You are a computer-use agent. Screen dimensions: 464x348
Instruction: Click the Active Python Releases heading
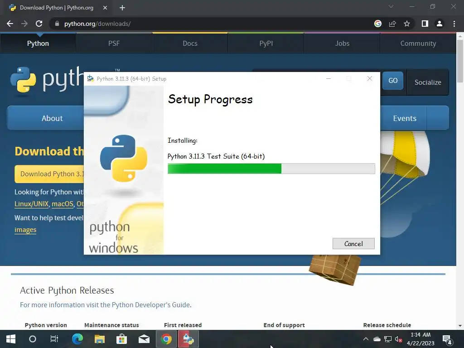click(x=67, y=290)
